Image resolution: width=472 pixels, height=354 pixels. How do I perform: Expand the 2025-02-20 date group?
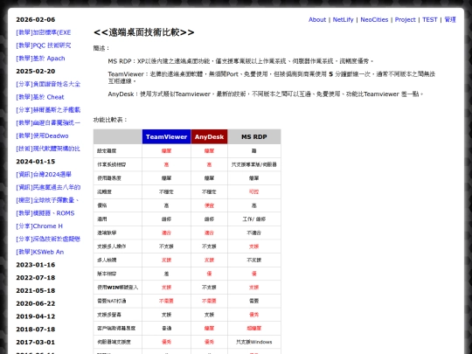click(x=36, y=72)
